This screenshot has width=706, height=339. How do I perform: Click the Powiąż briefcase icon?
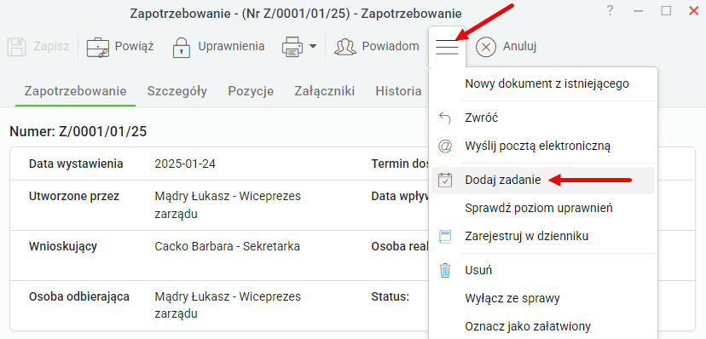point(98,47)
